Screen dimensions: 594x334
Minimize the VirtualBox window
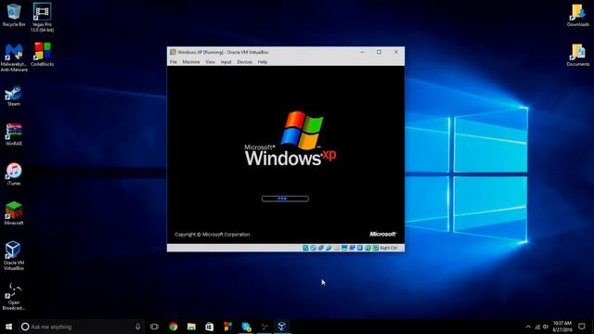362,52
